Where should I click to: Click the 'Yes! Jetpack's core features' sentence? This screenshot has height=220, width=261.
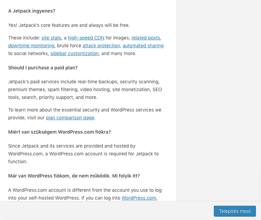tap(69, 26)
